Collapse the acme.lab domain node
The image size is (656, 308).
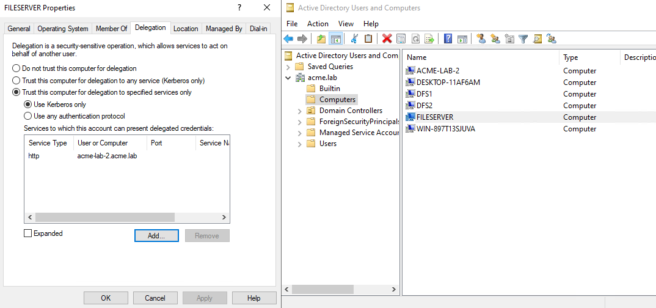pyautogui.click(x=288, y=78)
